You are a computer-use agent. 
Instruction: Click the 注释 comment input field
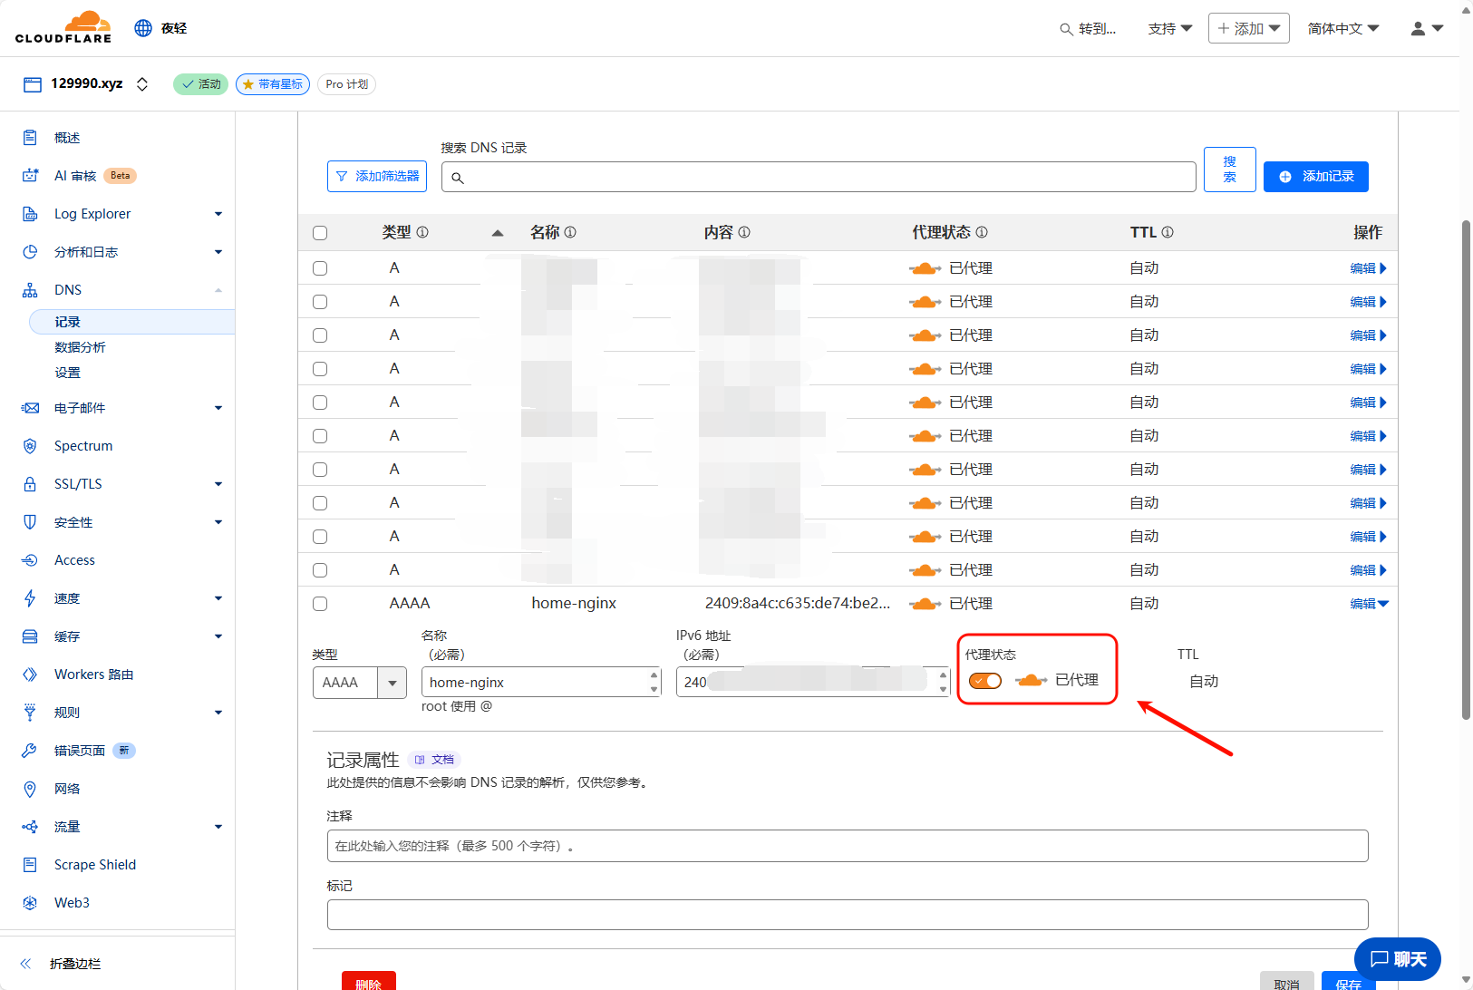(847, 846)
